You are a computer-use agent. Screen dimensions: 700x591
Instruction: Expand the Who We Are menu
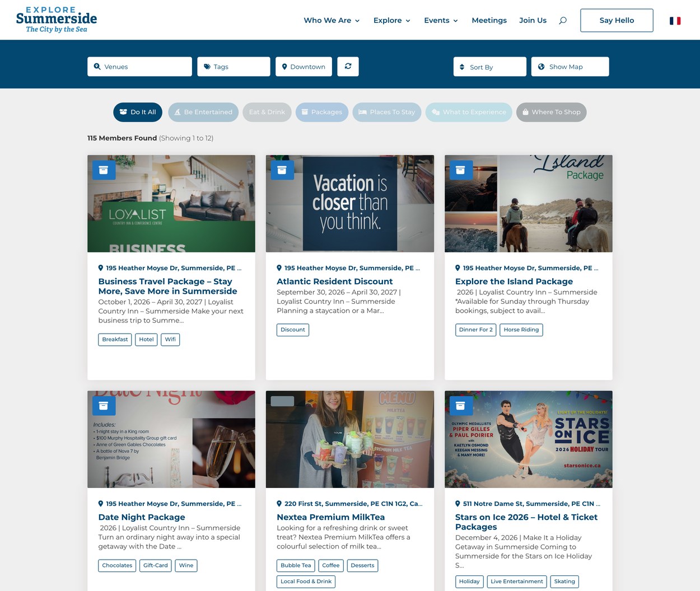coord(332,20)
